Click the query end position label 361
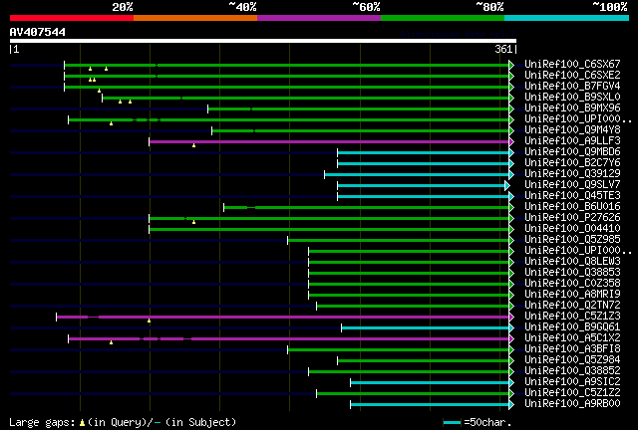The image size is (638, 430). click(x=503, y=49)
